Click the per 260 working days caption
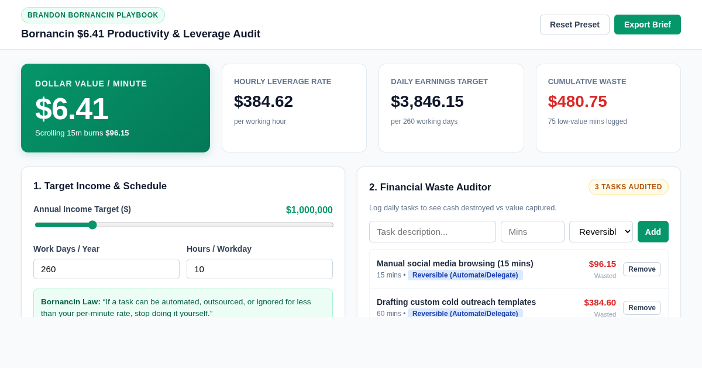The image size is (702, 368). 424,121
